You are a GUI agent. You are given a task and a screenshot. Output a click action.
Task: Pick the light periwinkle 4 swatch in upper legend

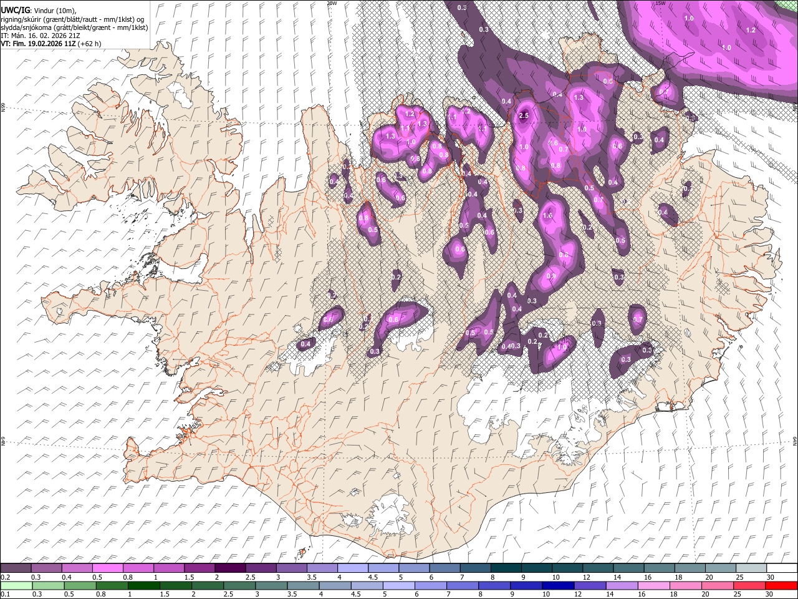click(353, 568)
